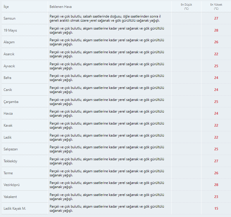Select the Salıpazarı district name
231x217 pixels.
(x=11, y=149)
